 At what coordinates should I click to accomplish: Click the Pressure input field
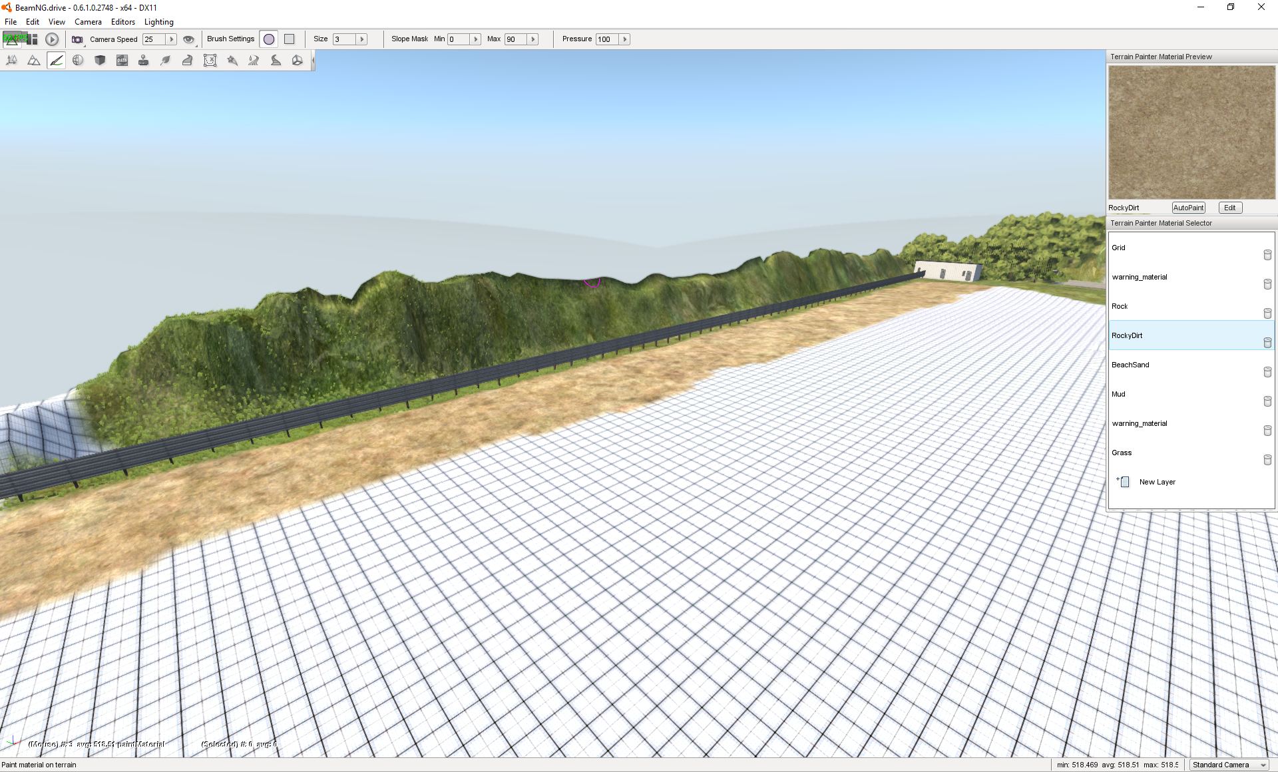point(607,39)
